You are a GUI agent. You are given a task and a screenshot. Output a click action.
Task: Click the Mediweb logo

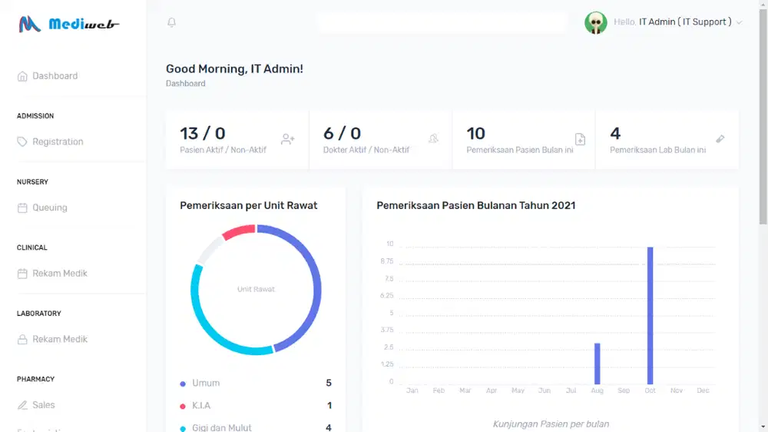click(69, 24)
